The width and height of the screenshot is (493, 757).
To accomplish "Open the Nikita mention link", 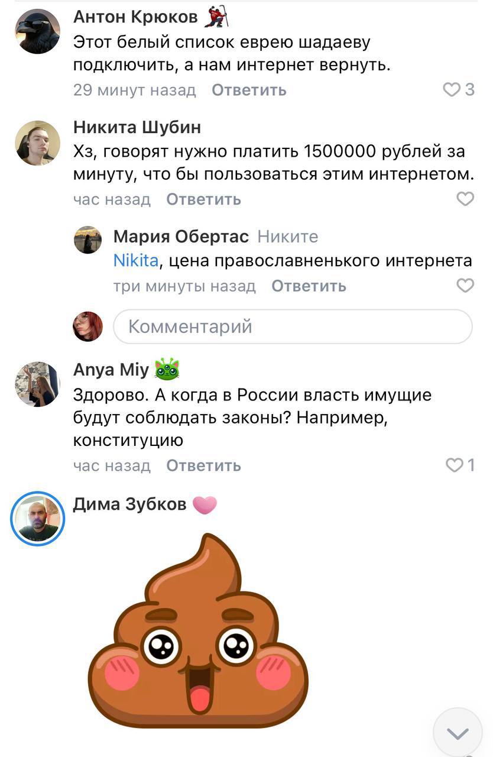I will 135,261.
